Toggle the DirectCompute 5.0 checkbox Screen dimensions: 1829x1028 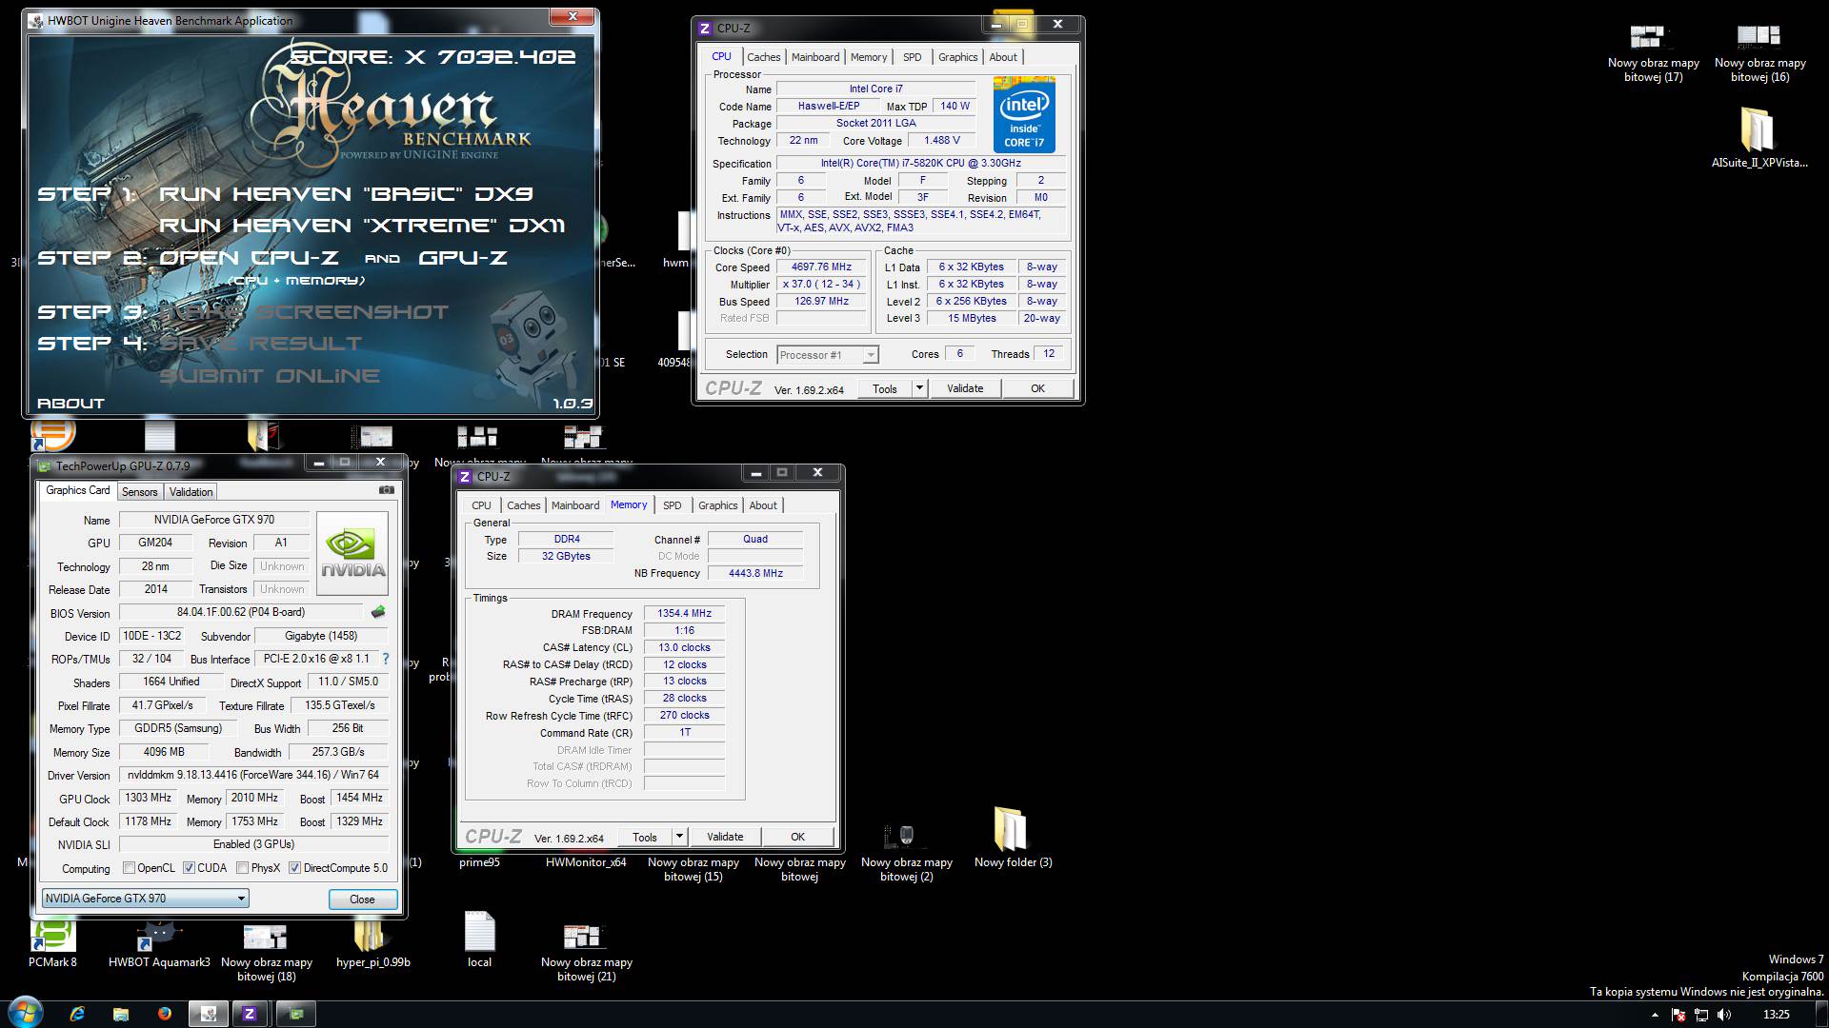pyautogui.click(x=294, y=868)
